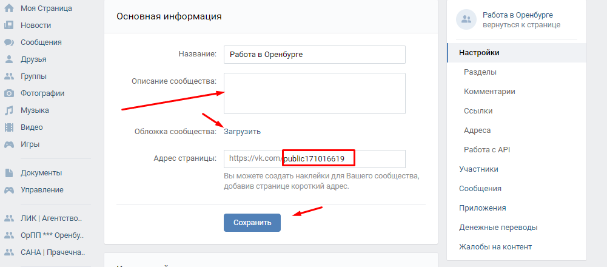Open Видео film icon

click(9, 127)
